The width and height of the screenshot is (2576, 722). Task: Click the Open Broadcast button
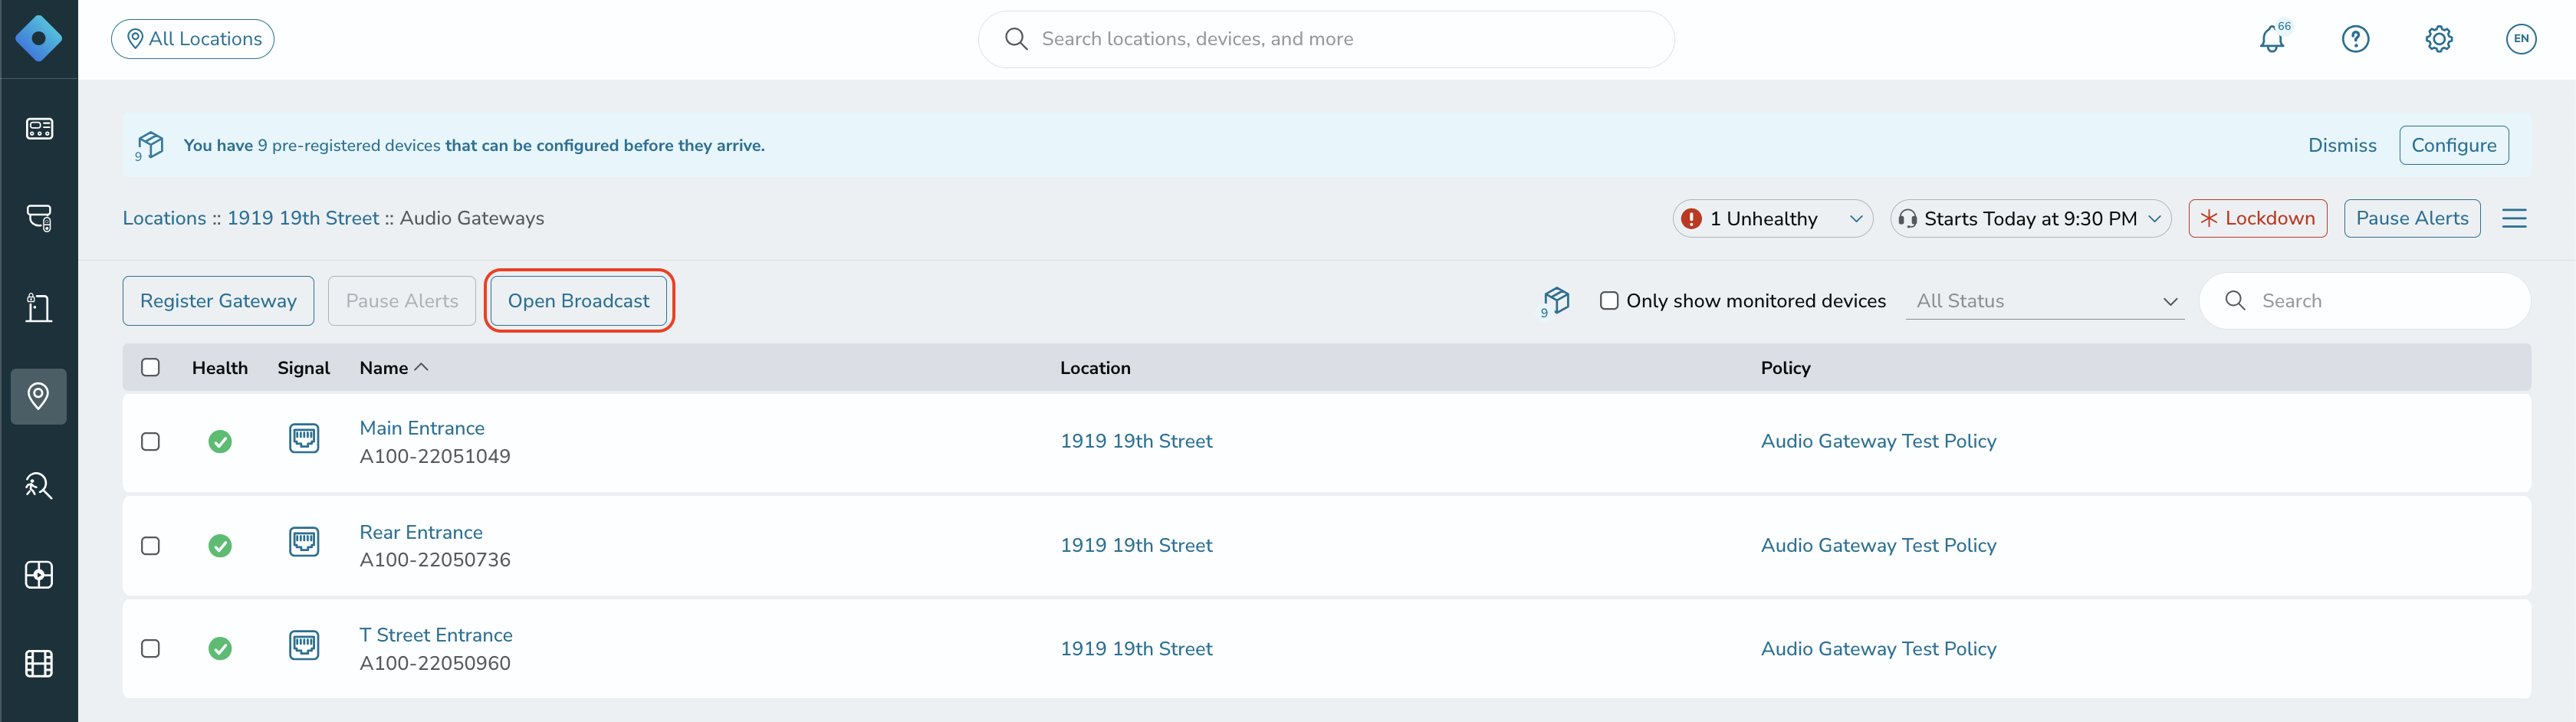click(x=579, y=300)
